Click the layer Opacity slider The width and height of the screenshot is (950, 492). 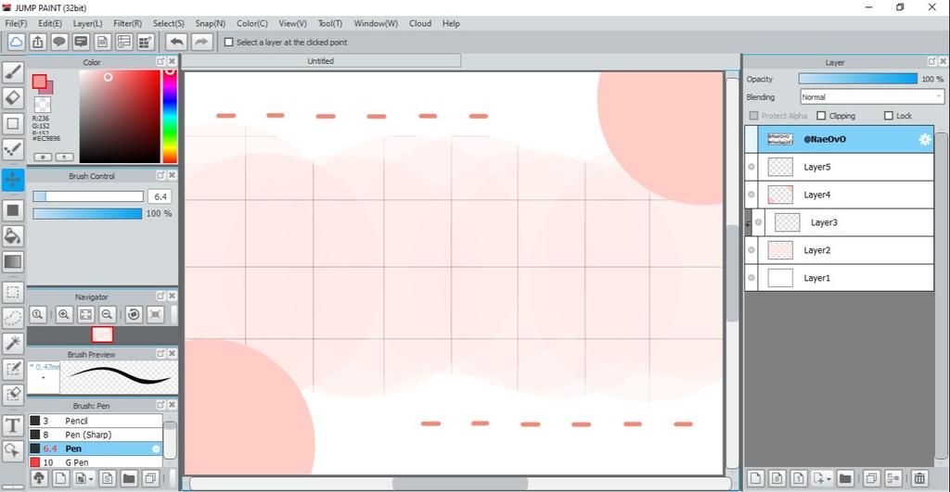[x=858, y=79]
